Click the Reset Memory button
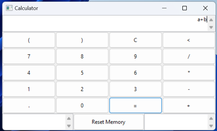This screenshot has width=217, height=131. point(109,122)
